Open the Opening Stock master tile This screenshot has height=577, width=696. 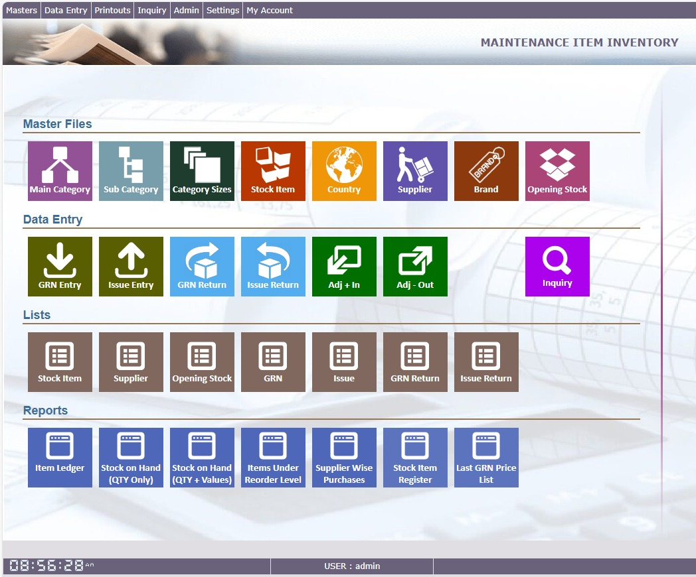557,170
